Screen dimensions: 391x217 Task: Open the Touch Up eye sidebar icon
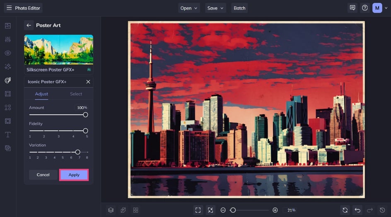[x=8, y=53]
